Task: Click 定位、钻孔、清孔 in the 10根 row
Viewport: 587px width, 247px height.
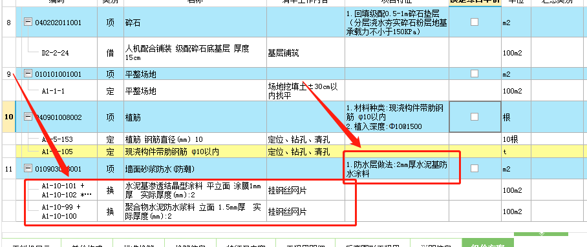Action: point(299,139)
